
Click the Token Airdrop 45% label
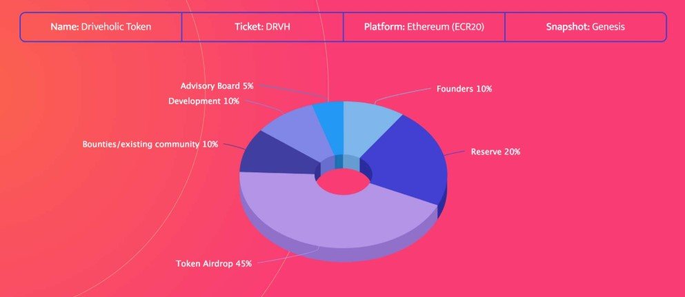click(x=214, y=263)
